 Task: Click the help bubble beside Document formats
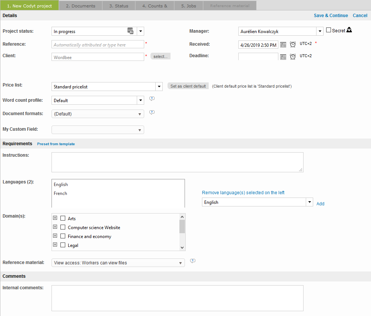coord(152,112)
